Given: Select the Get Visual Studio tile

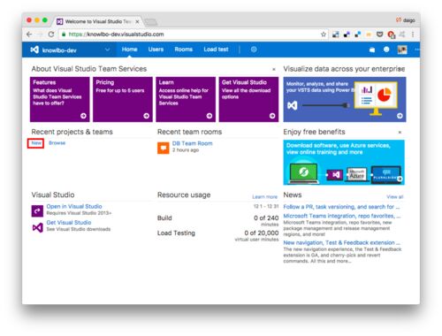Looking at the screenshot, I should click(248, 99).
